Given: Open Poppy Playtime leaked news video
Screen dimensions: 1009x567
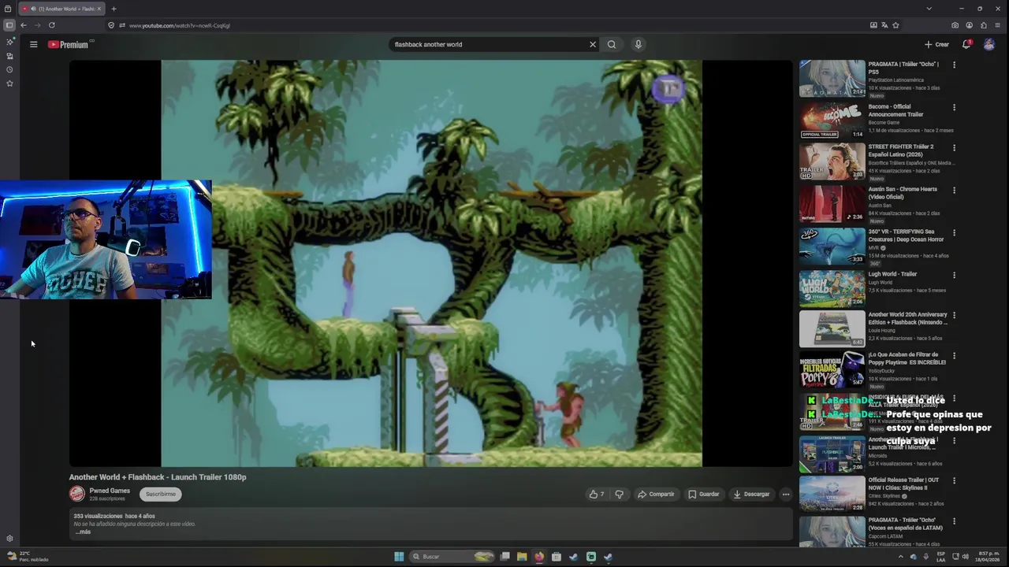Looking at the screenshot, I should point(832,369).
